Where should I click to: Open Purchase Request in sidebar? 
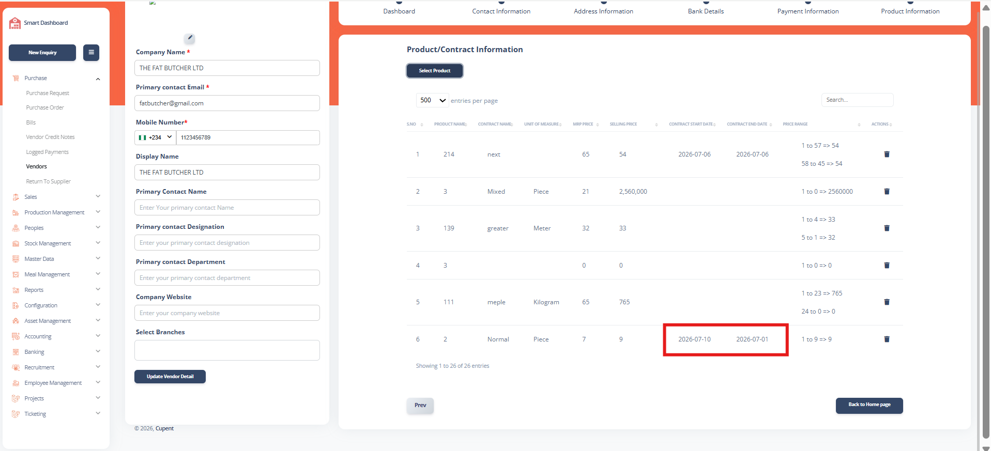click(x=48, y=93)
